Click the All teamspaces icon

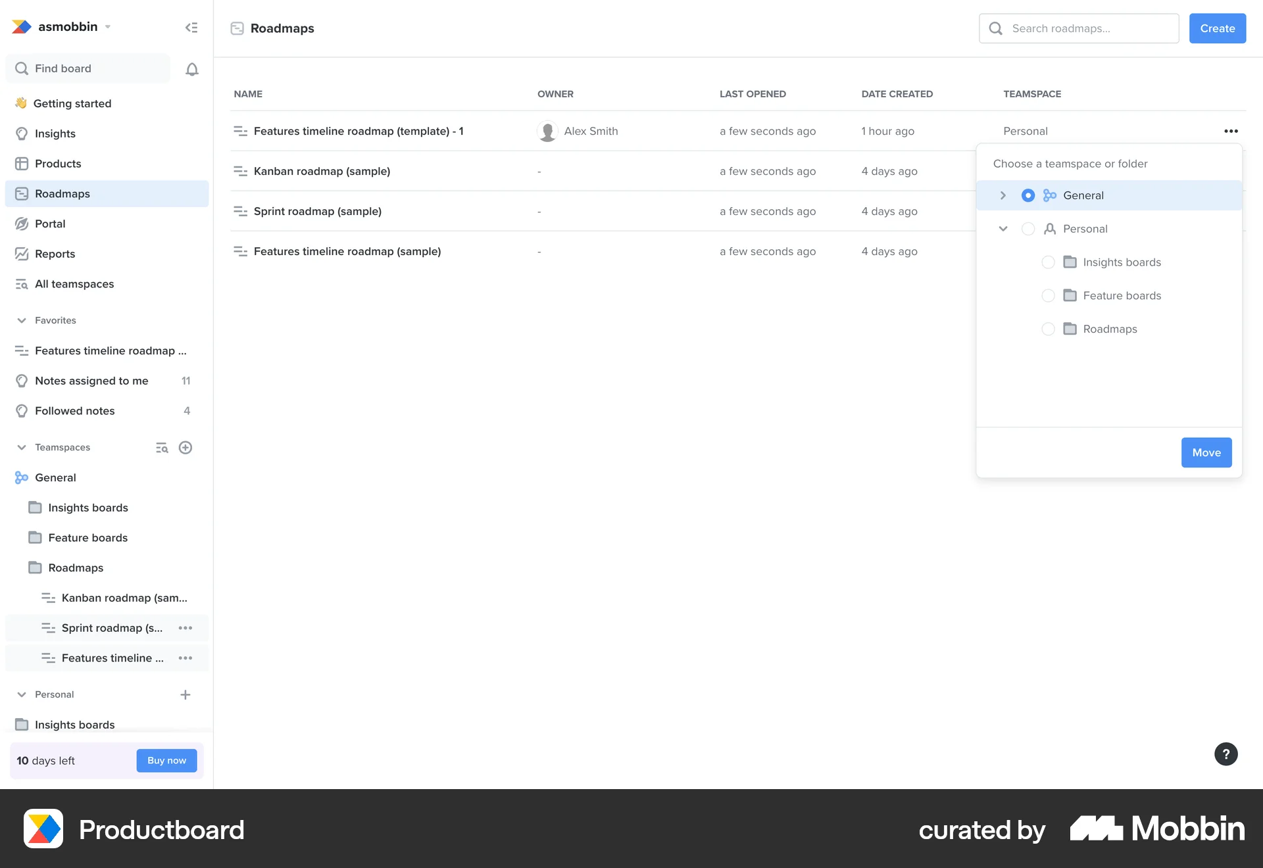pos(22,283)
